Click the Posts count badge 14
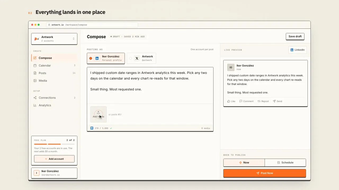The height and width of the screenshot is (190, 339). (74, 73)
